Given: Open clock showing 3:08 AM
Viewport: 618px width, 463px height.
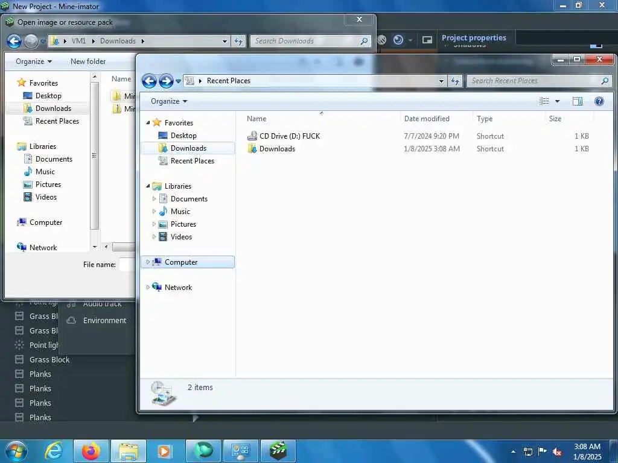Looking at the screenshot, I should click(587, 452).
